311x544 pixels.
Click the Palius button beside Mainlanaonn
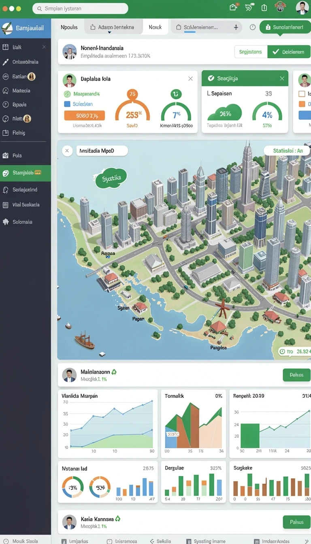coord(296,375)
